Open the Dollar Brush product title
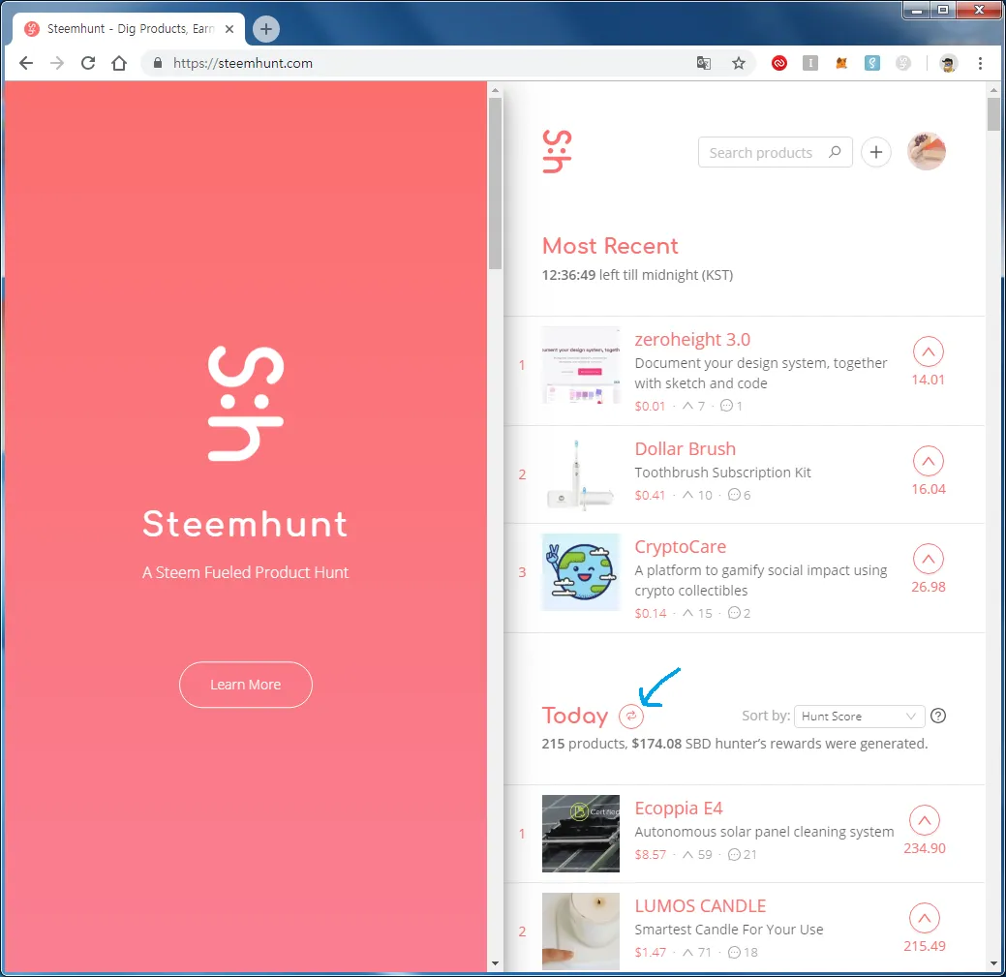 coord(686,449)
